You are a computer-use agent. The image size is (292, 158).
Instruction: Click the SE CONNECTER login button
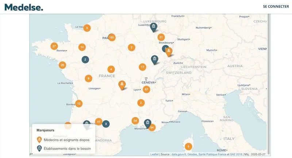(276, 7)
